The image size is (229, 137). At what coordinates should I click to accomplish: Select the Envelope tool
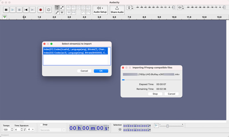point(62,8)
